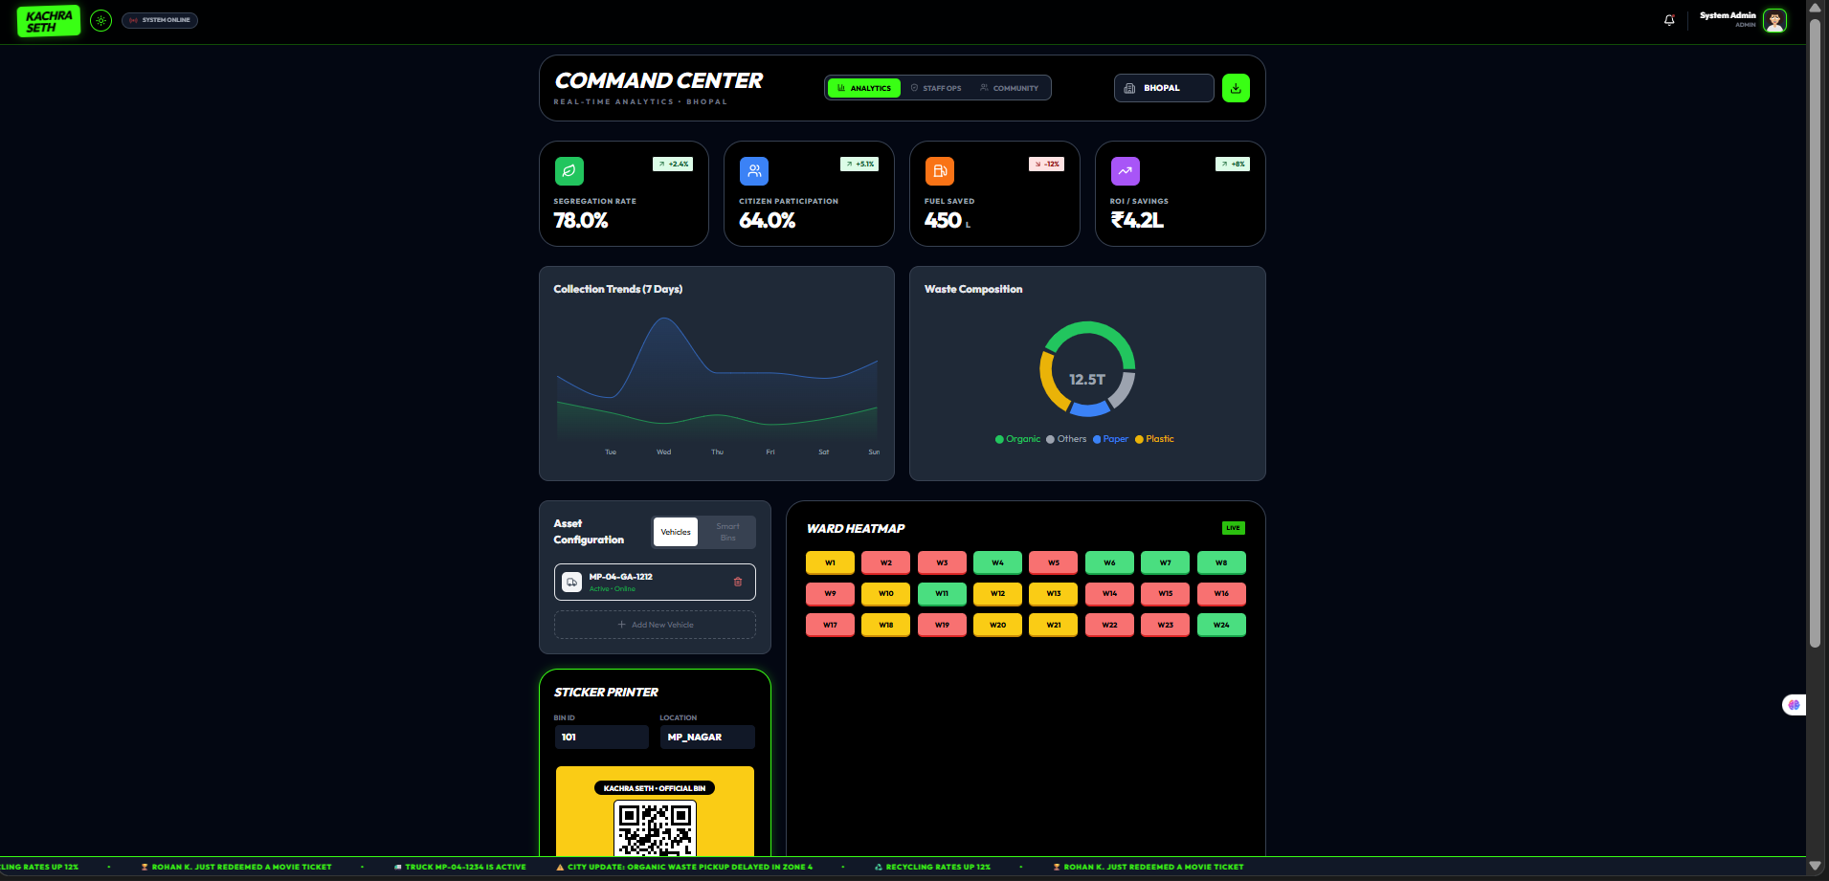This screenshot has height=881, width=1829.
Task: Open the System Admin profile menu
Action: pos(1742,19)
